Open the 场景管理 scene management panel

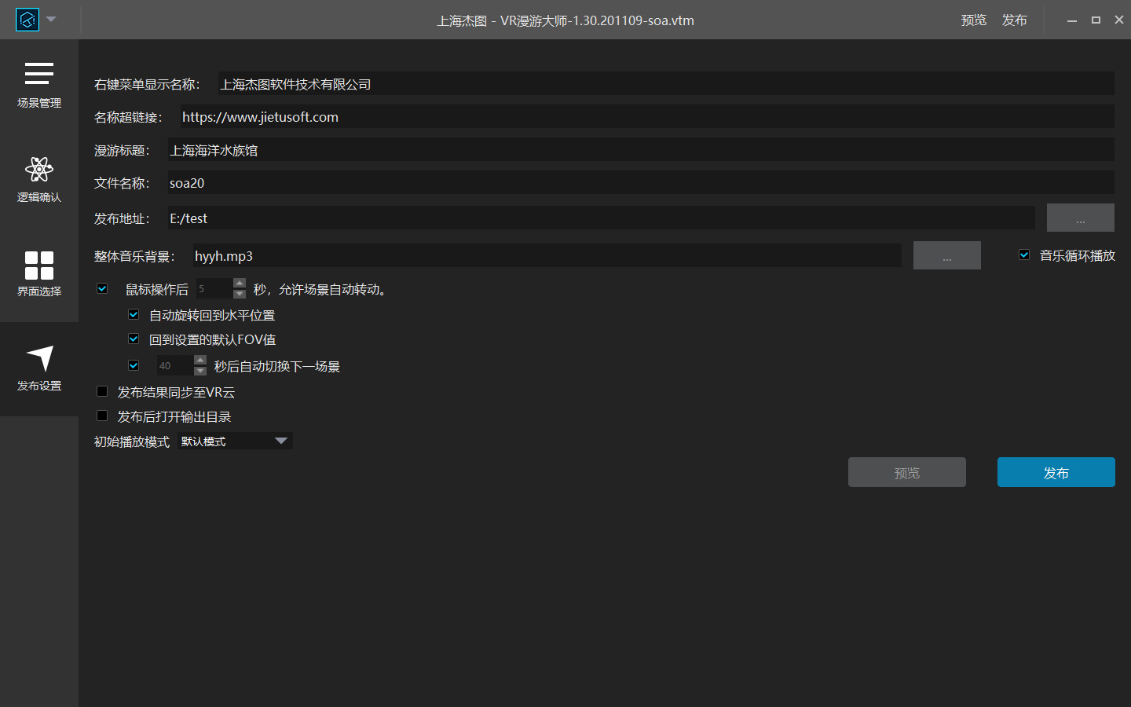(x=38, y=85)
